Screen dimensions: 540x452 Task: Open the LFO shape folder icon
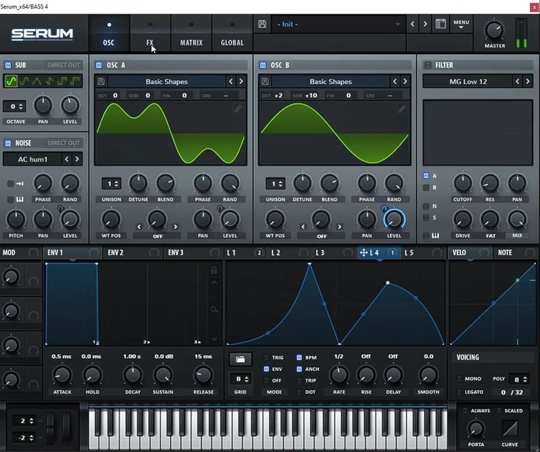240,359
